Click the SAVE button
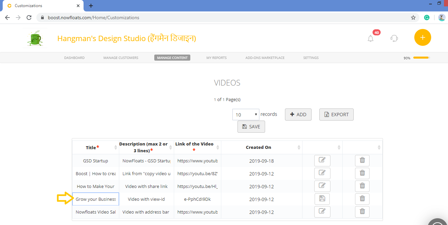The image size is (448, 225). tap(251, 127)
